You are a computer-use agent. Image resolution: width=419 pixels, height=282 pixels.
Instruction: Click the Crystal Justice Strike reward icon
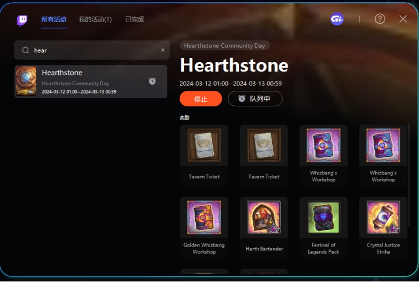pos(383,217)
